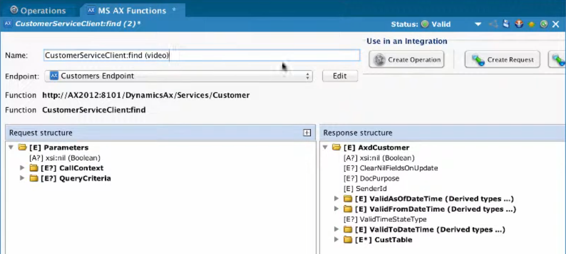Click the greyed-out dependencies graph icon

493,25
